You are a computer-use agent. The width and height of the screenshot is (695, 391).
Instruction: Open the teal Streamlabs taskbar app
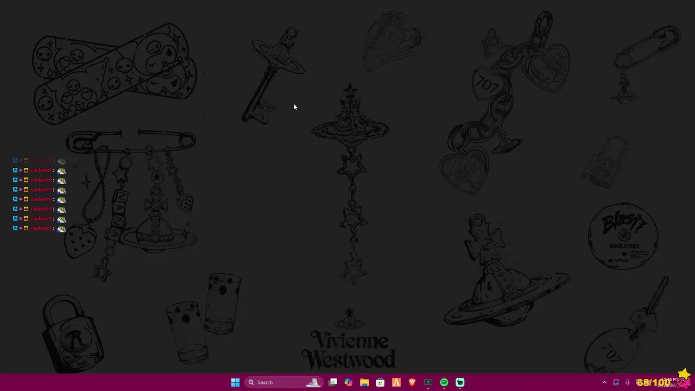(460, 382)
